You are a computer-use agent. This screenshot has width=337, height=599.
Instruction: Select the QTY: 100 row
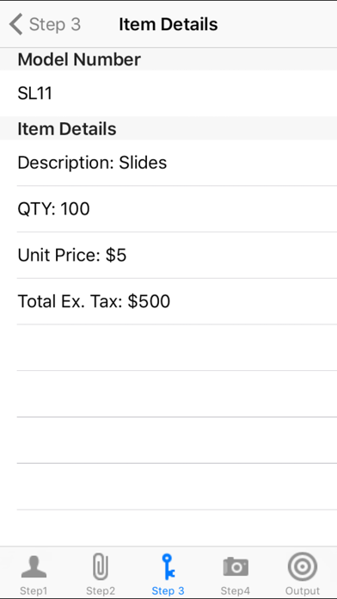(168, 209)
